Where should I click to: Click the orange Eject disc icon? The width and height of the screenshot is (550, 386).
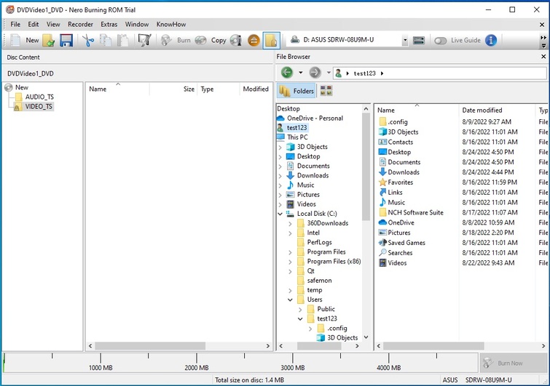tap(254, 40)
